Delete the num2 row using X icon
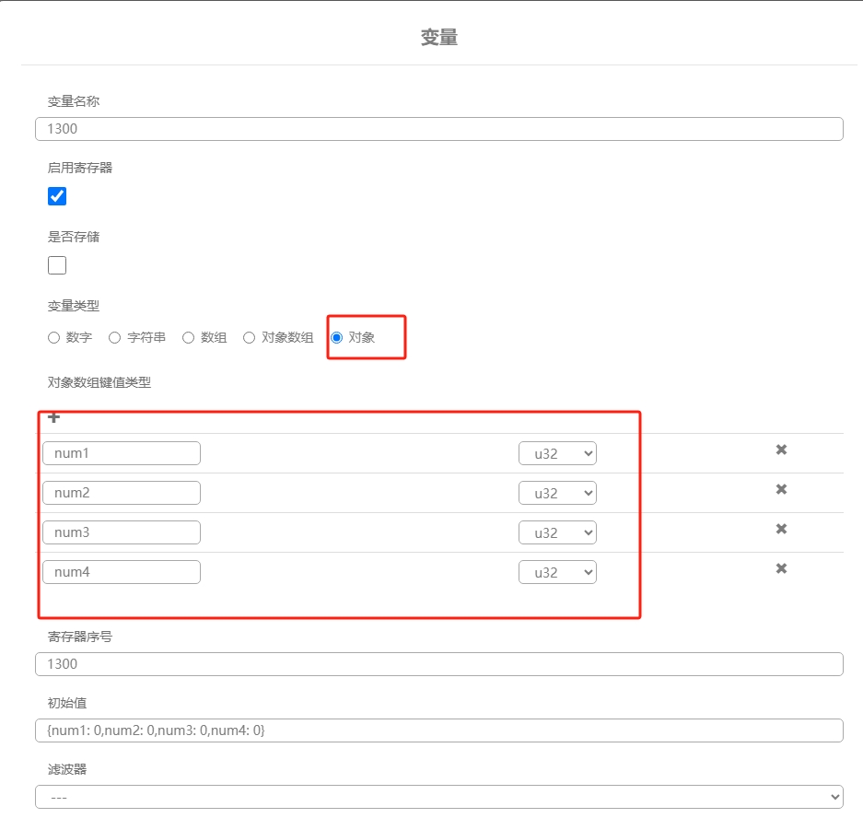The width and height of the screenshot is (863, 818). 781,489
